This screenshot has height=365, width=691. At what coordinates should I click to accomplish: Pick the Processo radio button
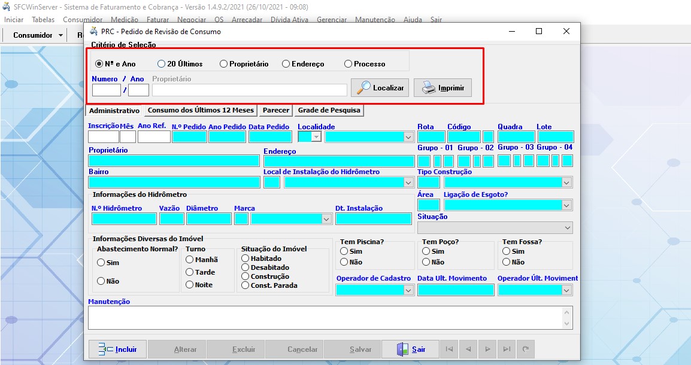point(348,64)
